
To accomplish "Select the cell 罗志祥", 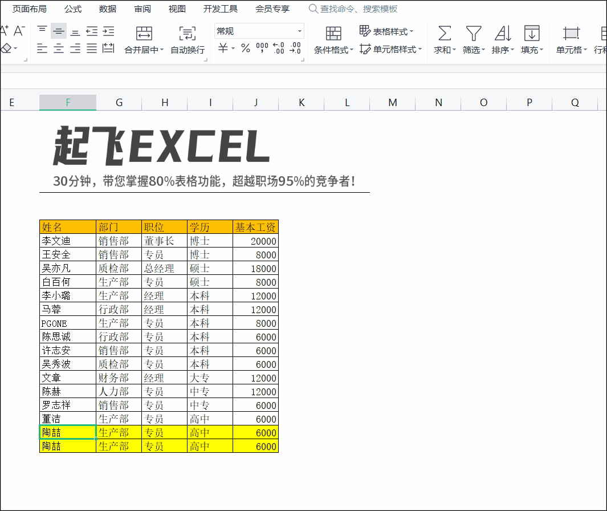I will 68,405.
